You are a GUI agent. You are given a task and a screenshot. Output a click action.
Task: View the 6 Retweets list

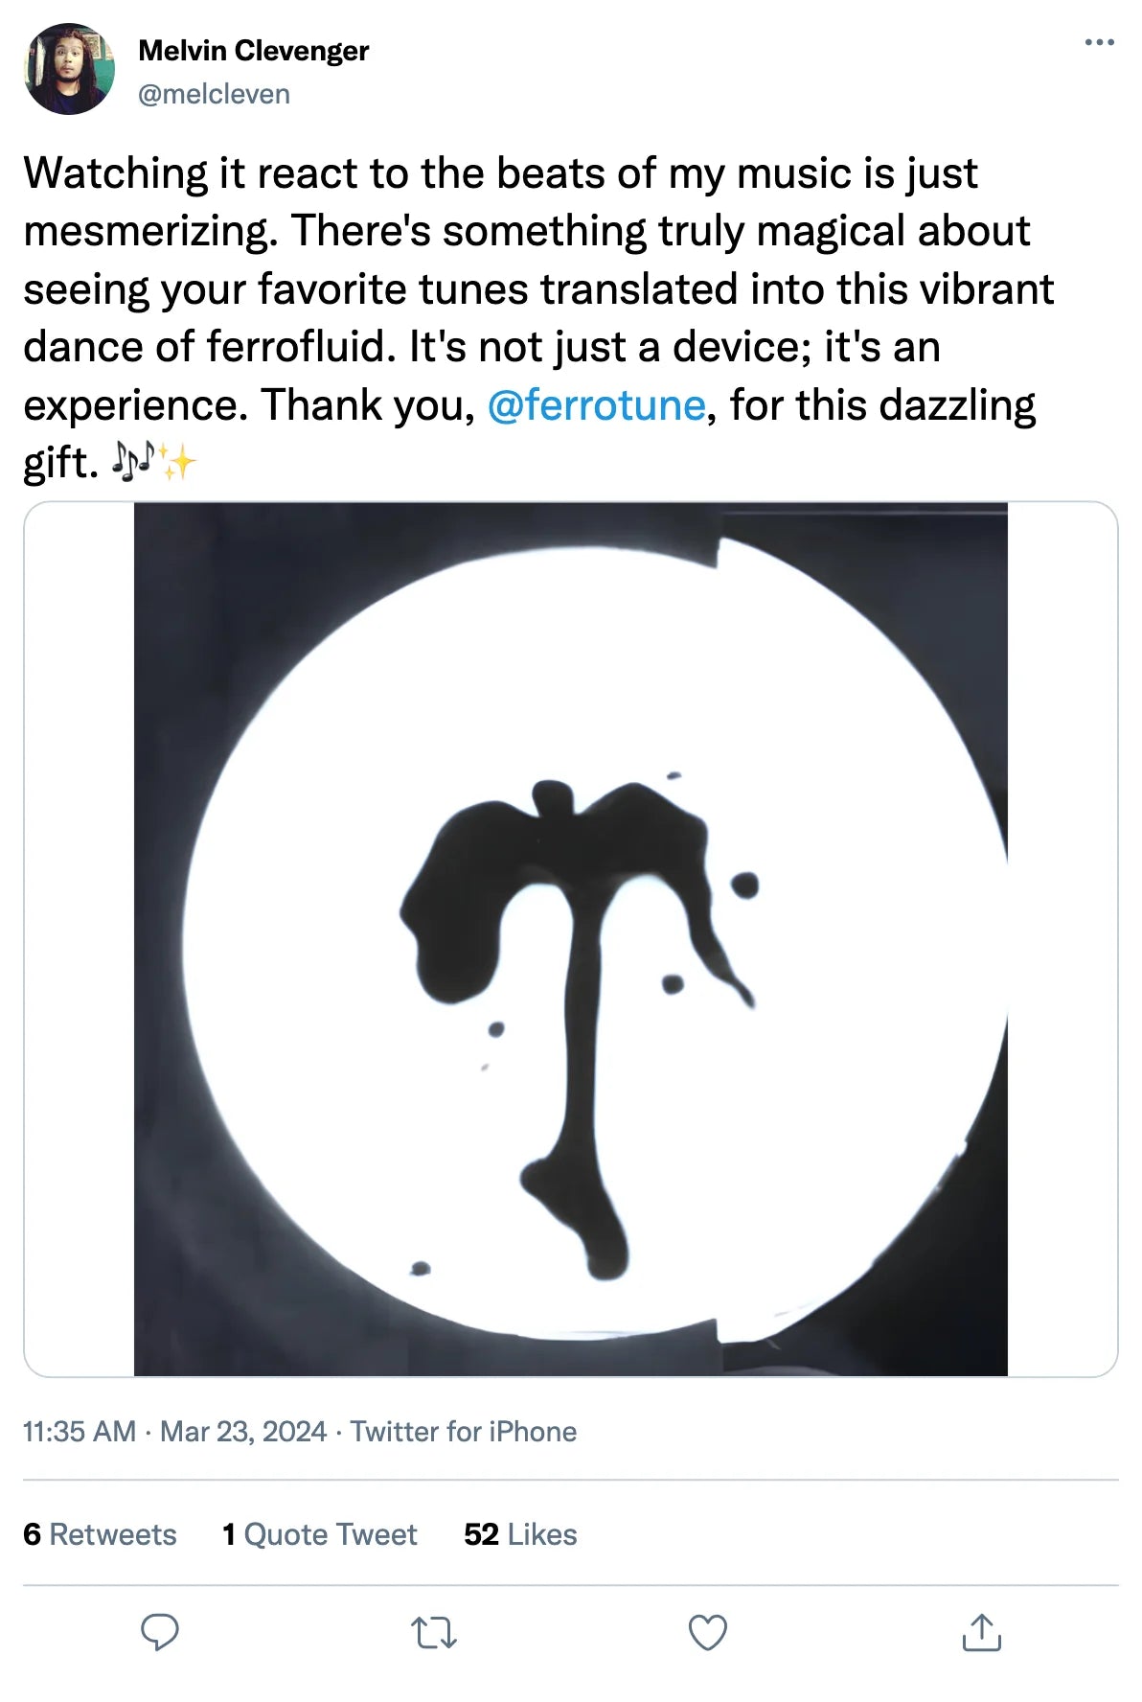point(100,1534)
